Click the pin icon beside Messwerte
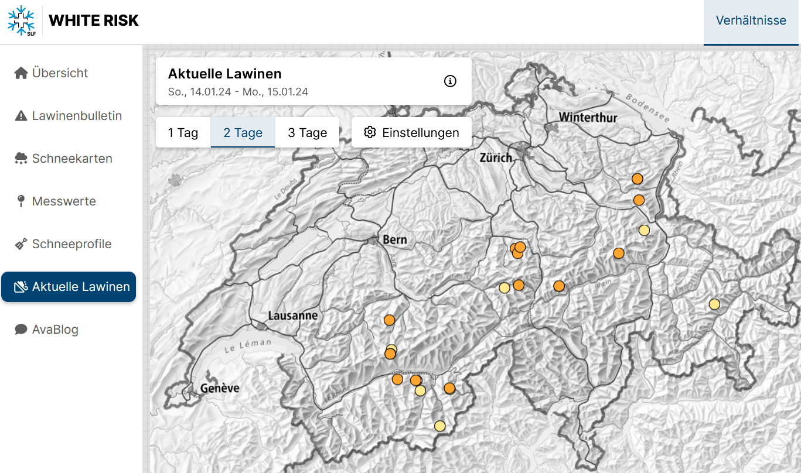Image resolution: width=801 pixels, height=473 pixels. click(21, 201)
